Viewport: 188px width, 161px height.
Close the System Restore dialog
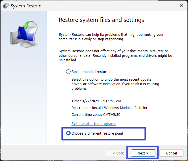tap(181, 6)
